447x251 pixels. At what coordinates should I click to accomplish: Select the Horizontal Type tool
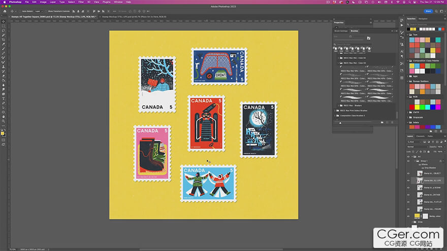(x=4, y=98)
